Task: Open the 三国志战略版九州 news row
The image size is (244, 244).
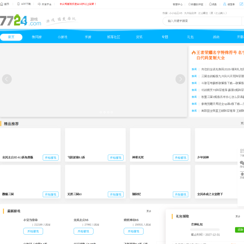Action: 222,76
